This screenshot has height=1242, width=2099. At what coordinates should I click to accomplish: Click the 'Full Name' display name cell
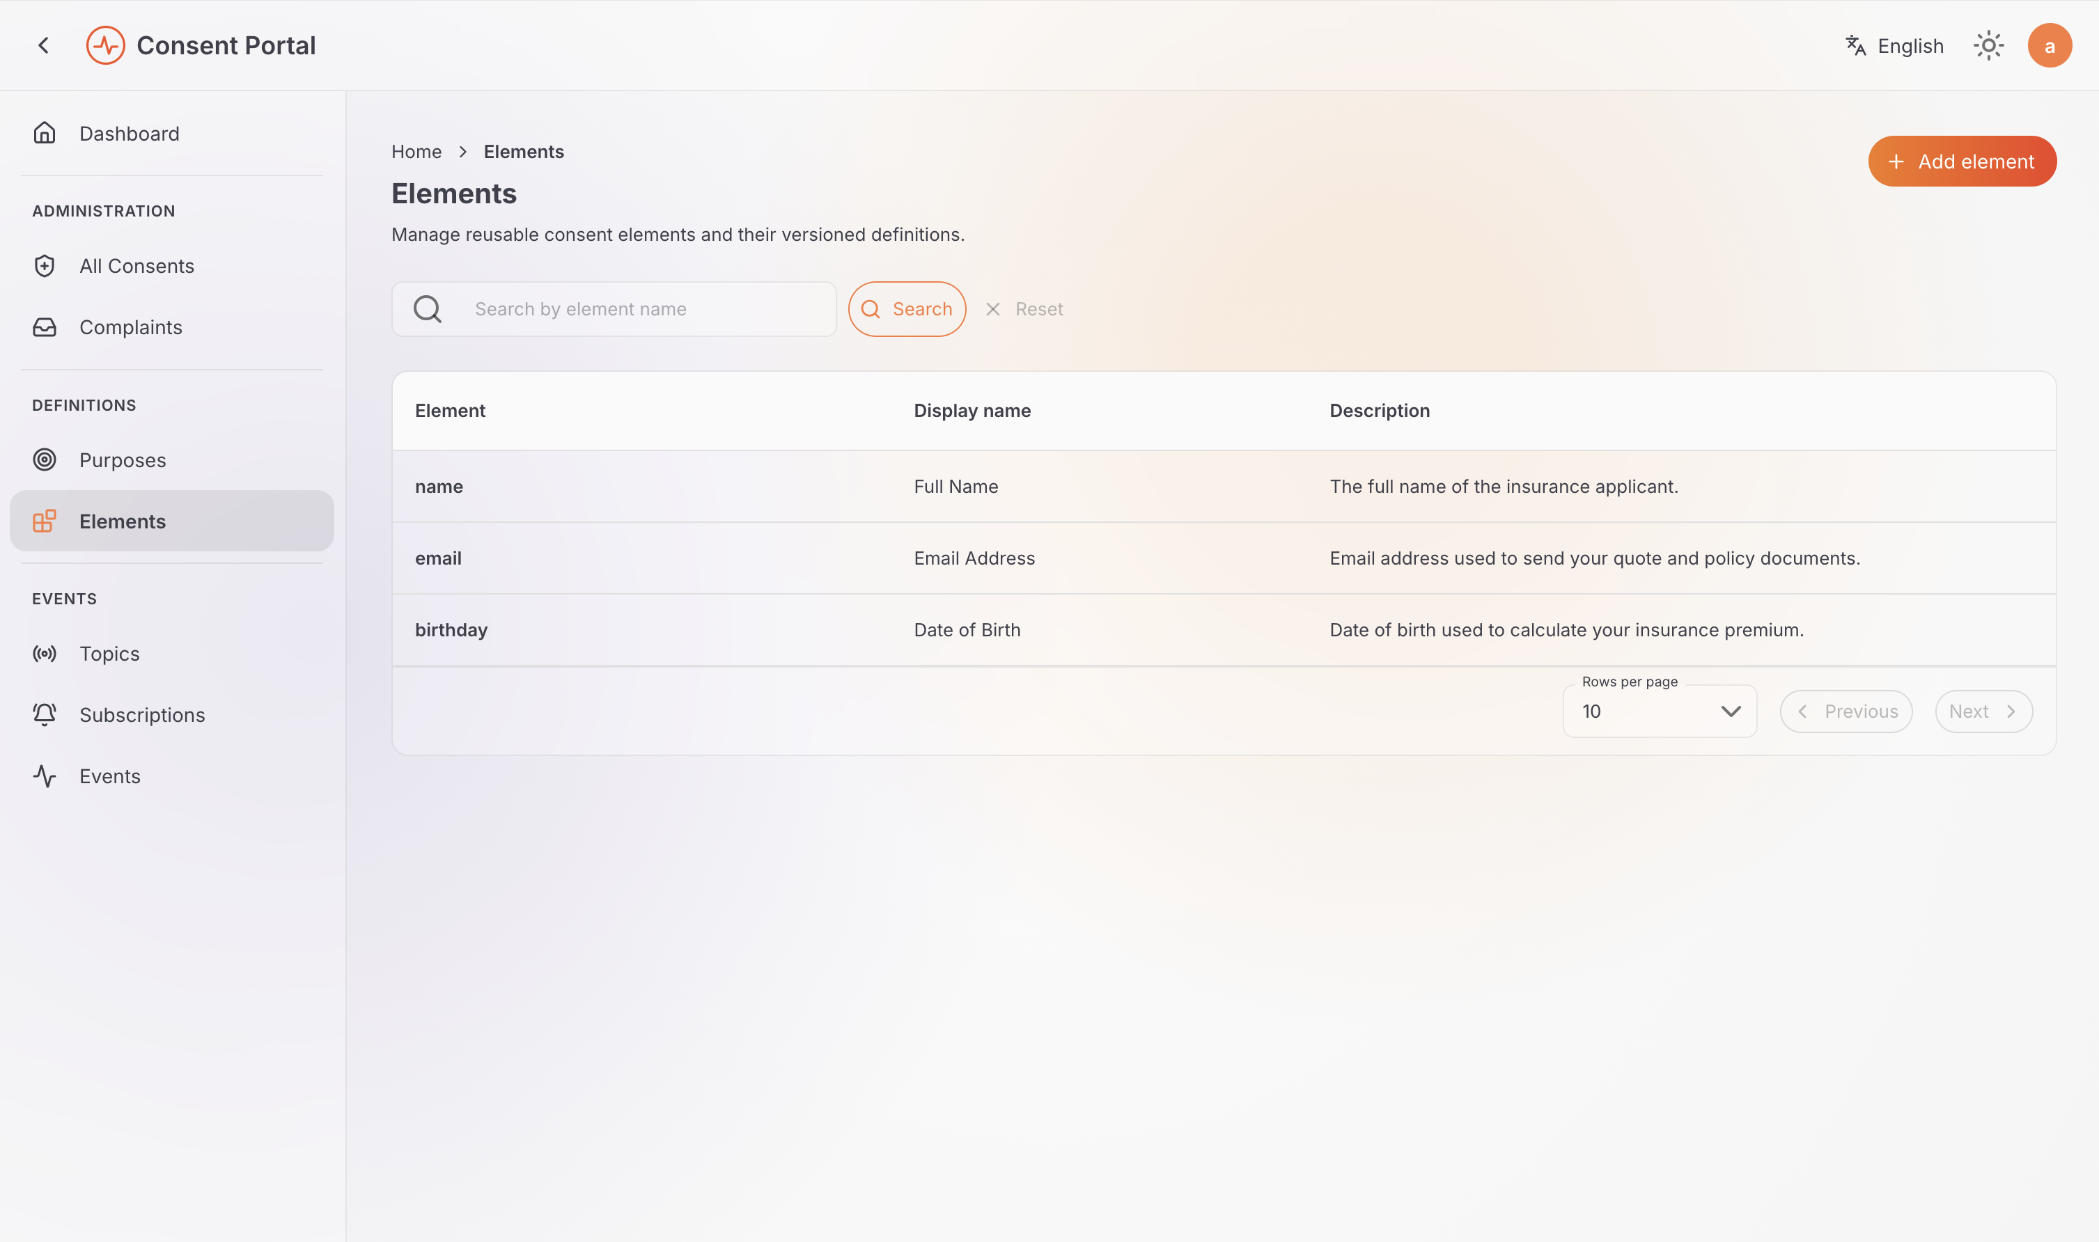tap(955, 486)
